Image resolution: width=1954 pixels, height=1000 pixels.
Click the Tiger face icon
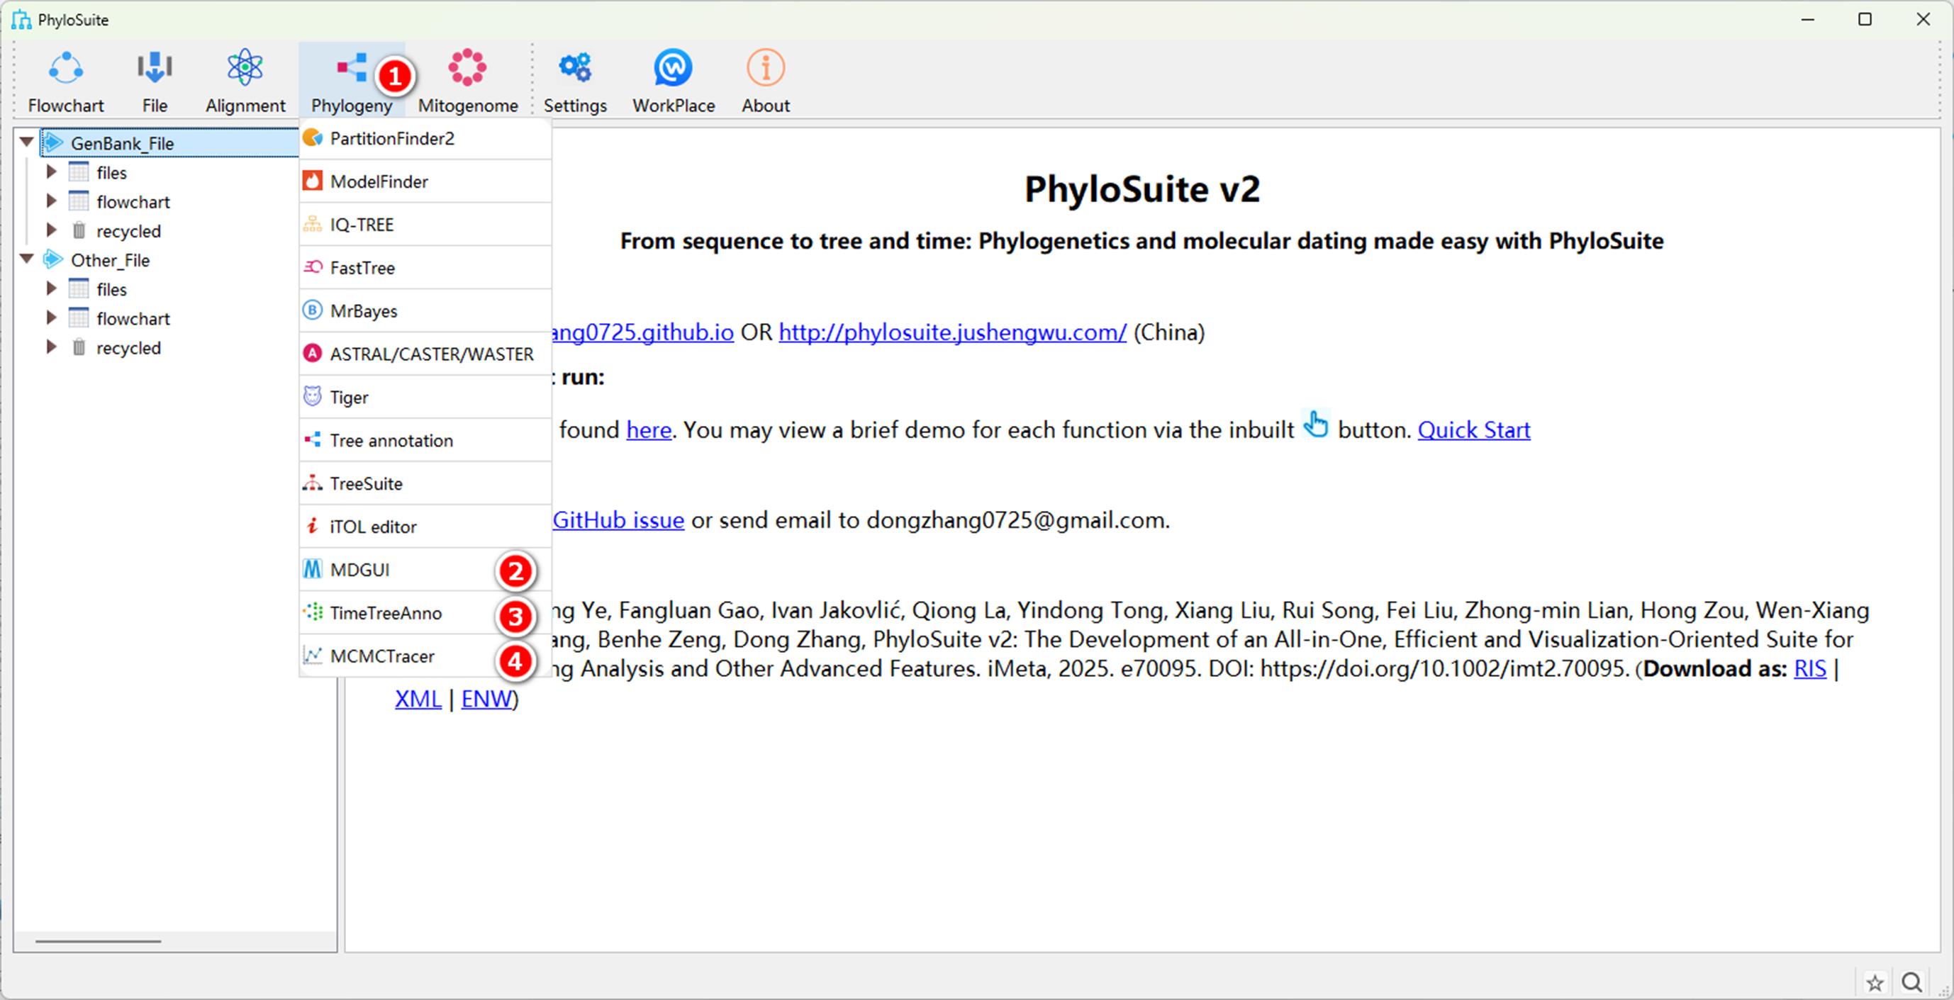click(313, 396)
